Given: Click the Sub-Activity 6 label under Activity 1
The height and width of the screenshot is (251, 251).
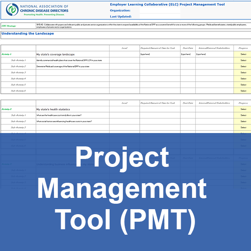Looking at the screenshot, I should (x=18, y=91).
